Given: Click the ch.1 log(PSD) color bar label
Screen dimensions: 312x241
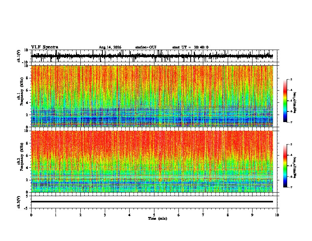Looking at the screenshot, I should tap(295, 102).
